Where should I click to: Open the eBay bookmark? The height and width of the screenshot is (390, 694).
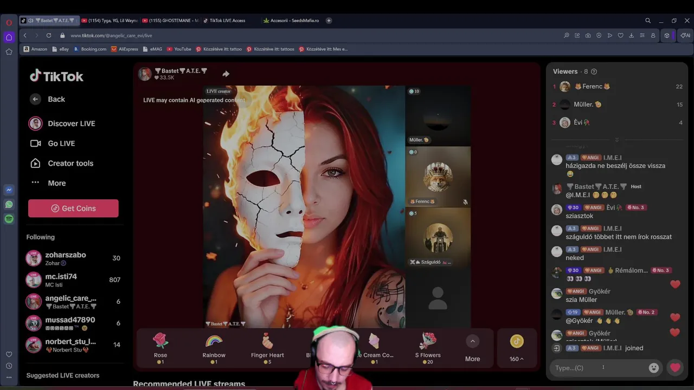pyautogui.click(x=60, y=49)
